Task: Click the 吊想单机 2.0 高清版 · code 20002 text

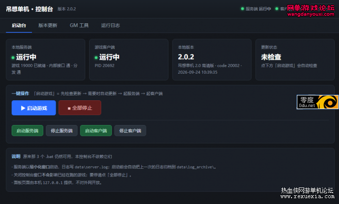Action: (x=210, y=65)
